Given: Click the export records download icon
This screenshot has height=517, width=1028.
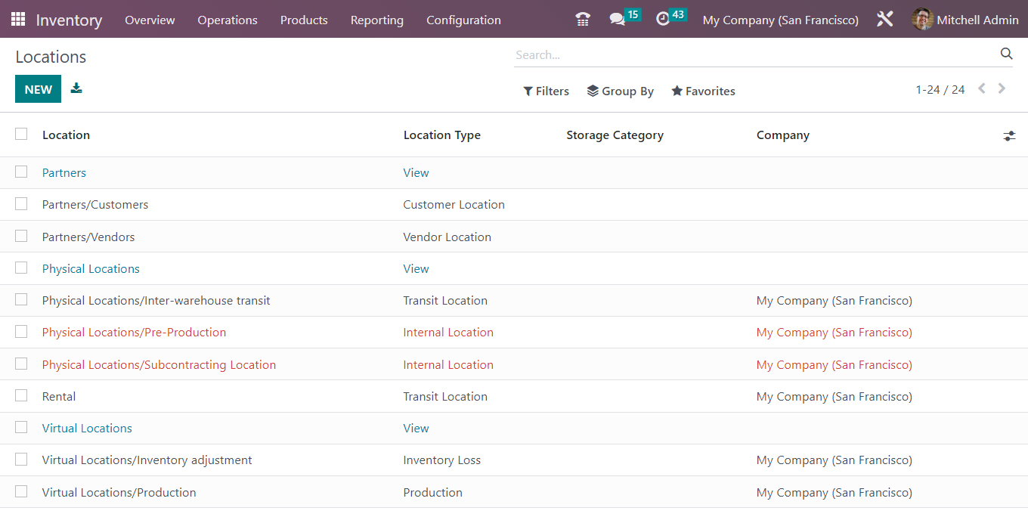Looking at the screenshot, I should [76, 88].
